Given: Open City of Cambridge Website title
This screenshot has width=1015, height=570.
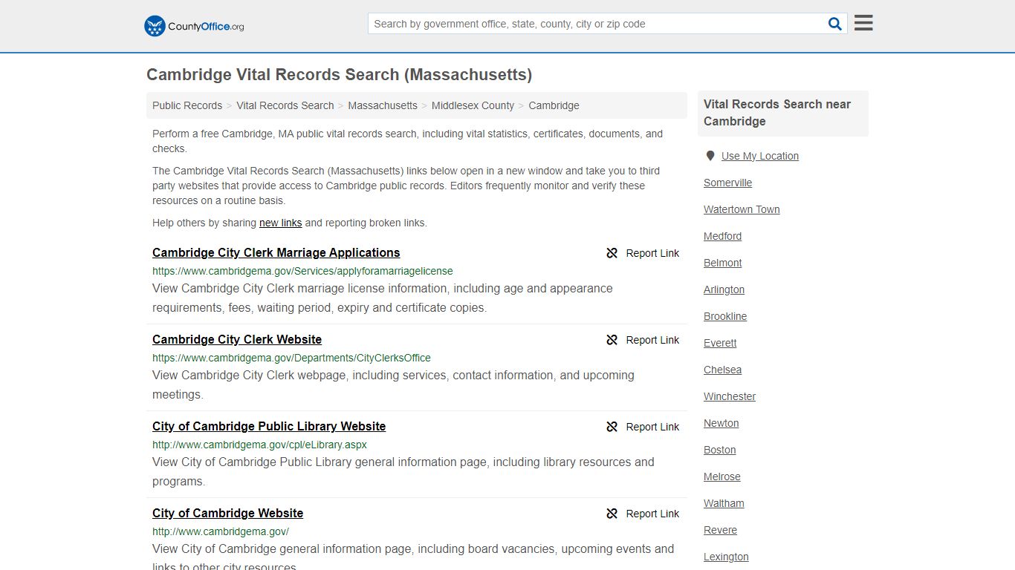Looking at the screenshot, I should [227, 513].
